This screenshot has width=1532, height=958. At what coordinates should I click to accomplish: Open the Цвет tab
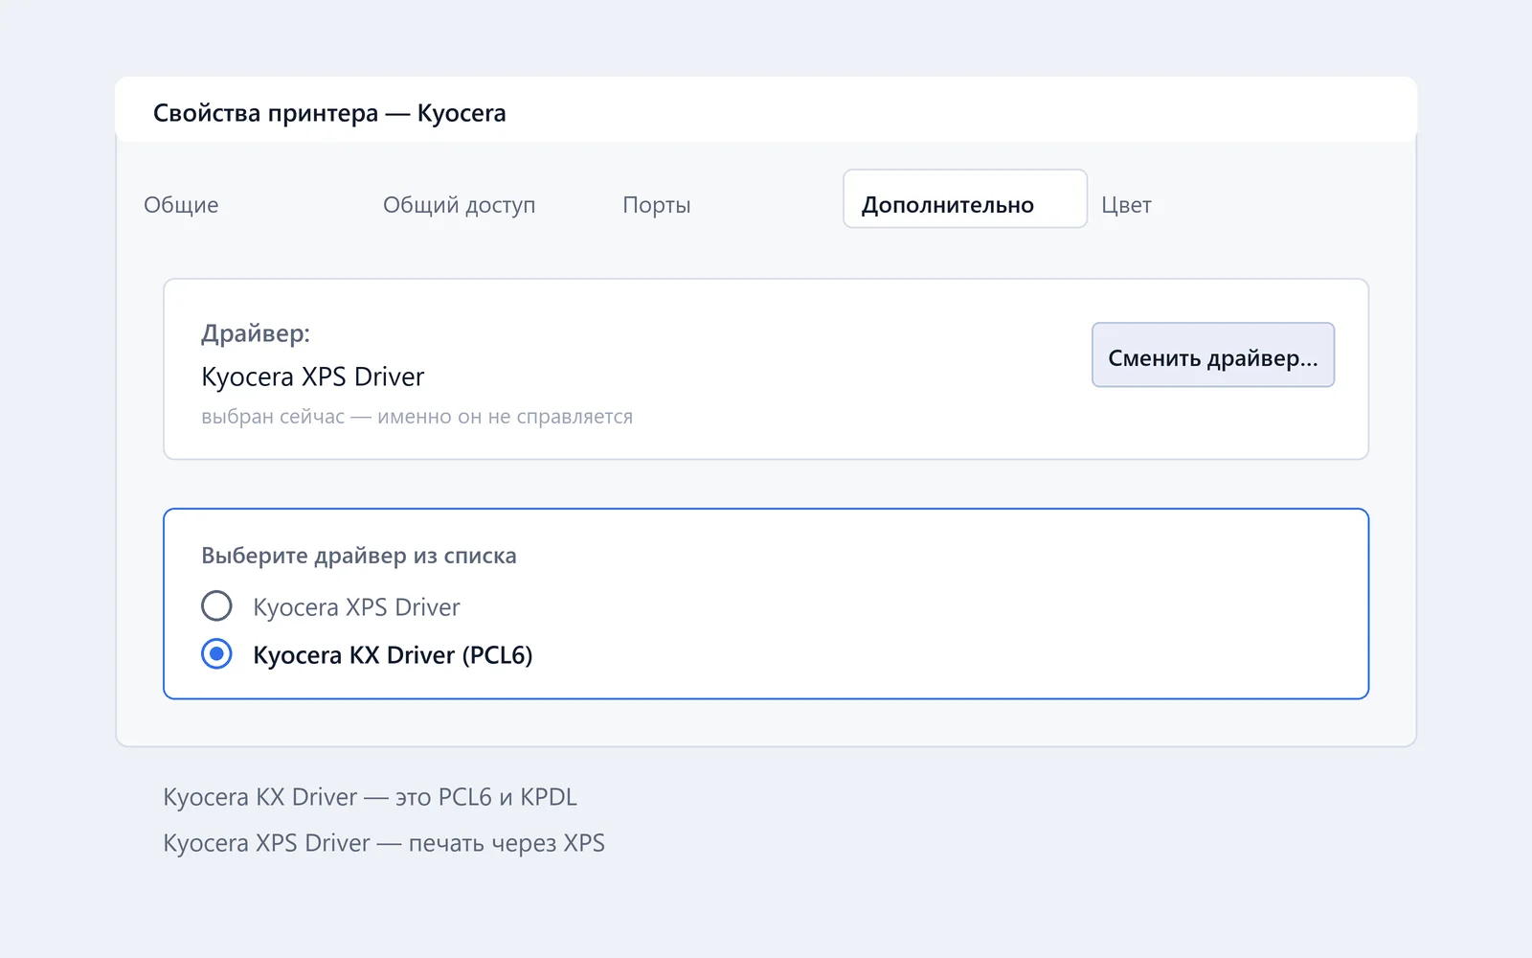(x=1126, y=205)
